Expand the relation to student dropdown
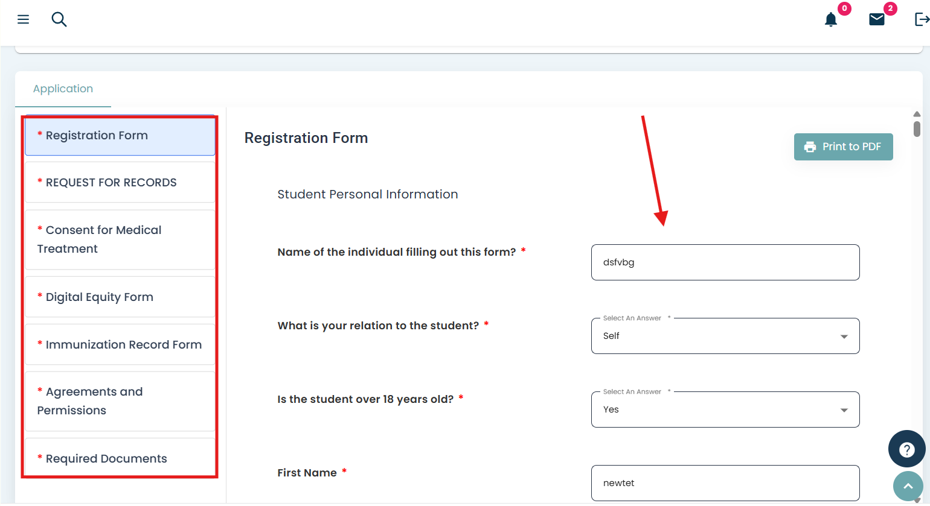Viewport: 930px width, 506px height. (x=725, y=336)
